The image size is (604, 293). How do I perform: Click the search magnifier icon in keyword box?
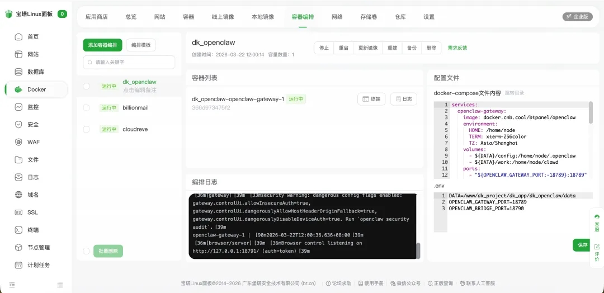[x=90, y=62]
